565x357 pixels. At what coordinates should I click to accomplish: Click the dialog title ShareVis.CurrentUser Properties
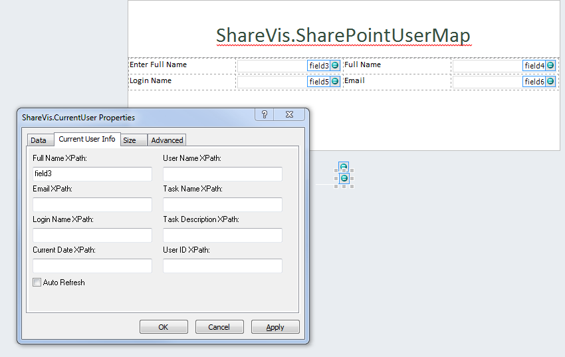pyautogui.click(x=78, y=118)
